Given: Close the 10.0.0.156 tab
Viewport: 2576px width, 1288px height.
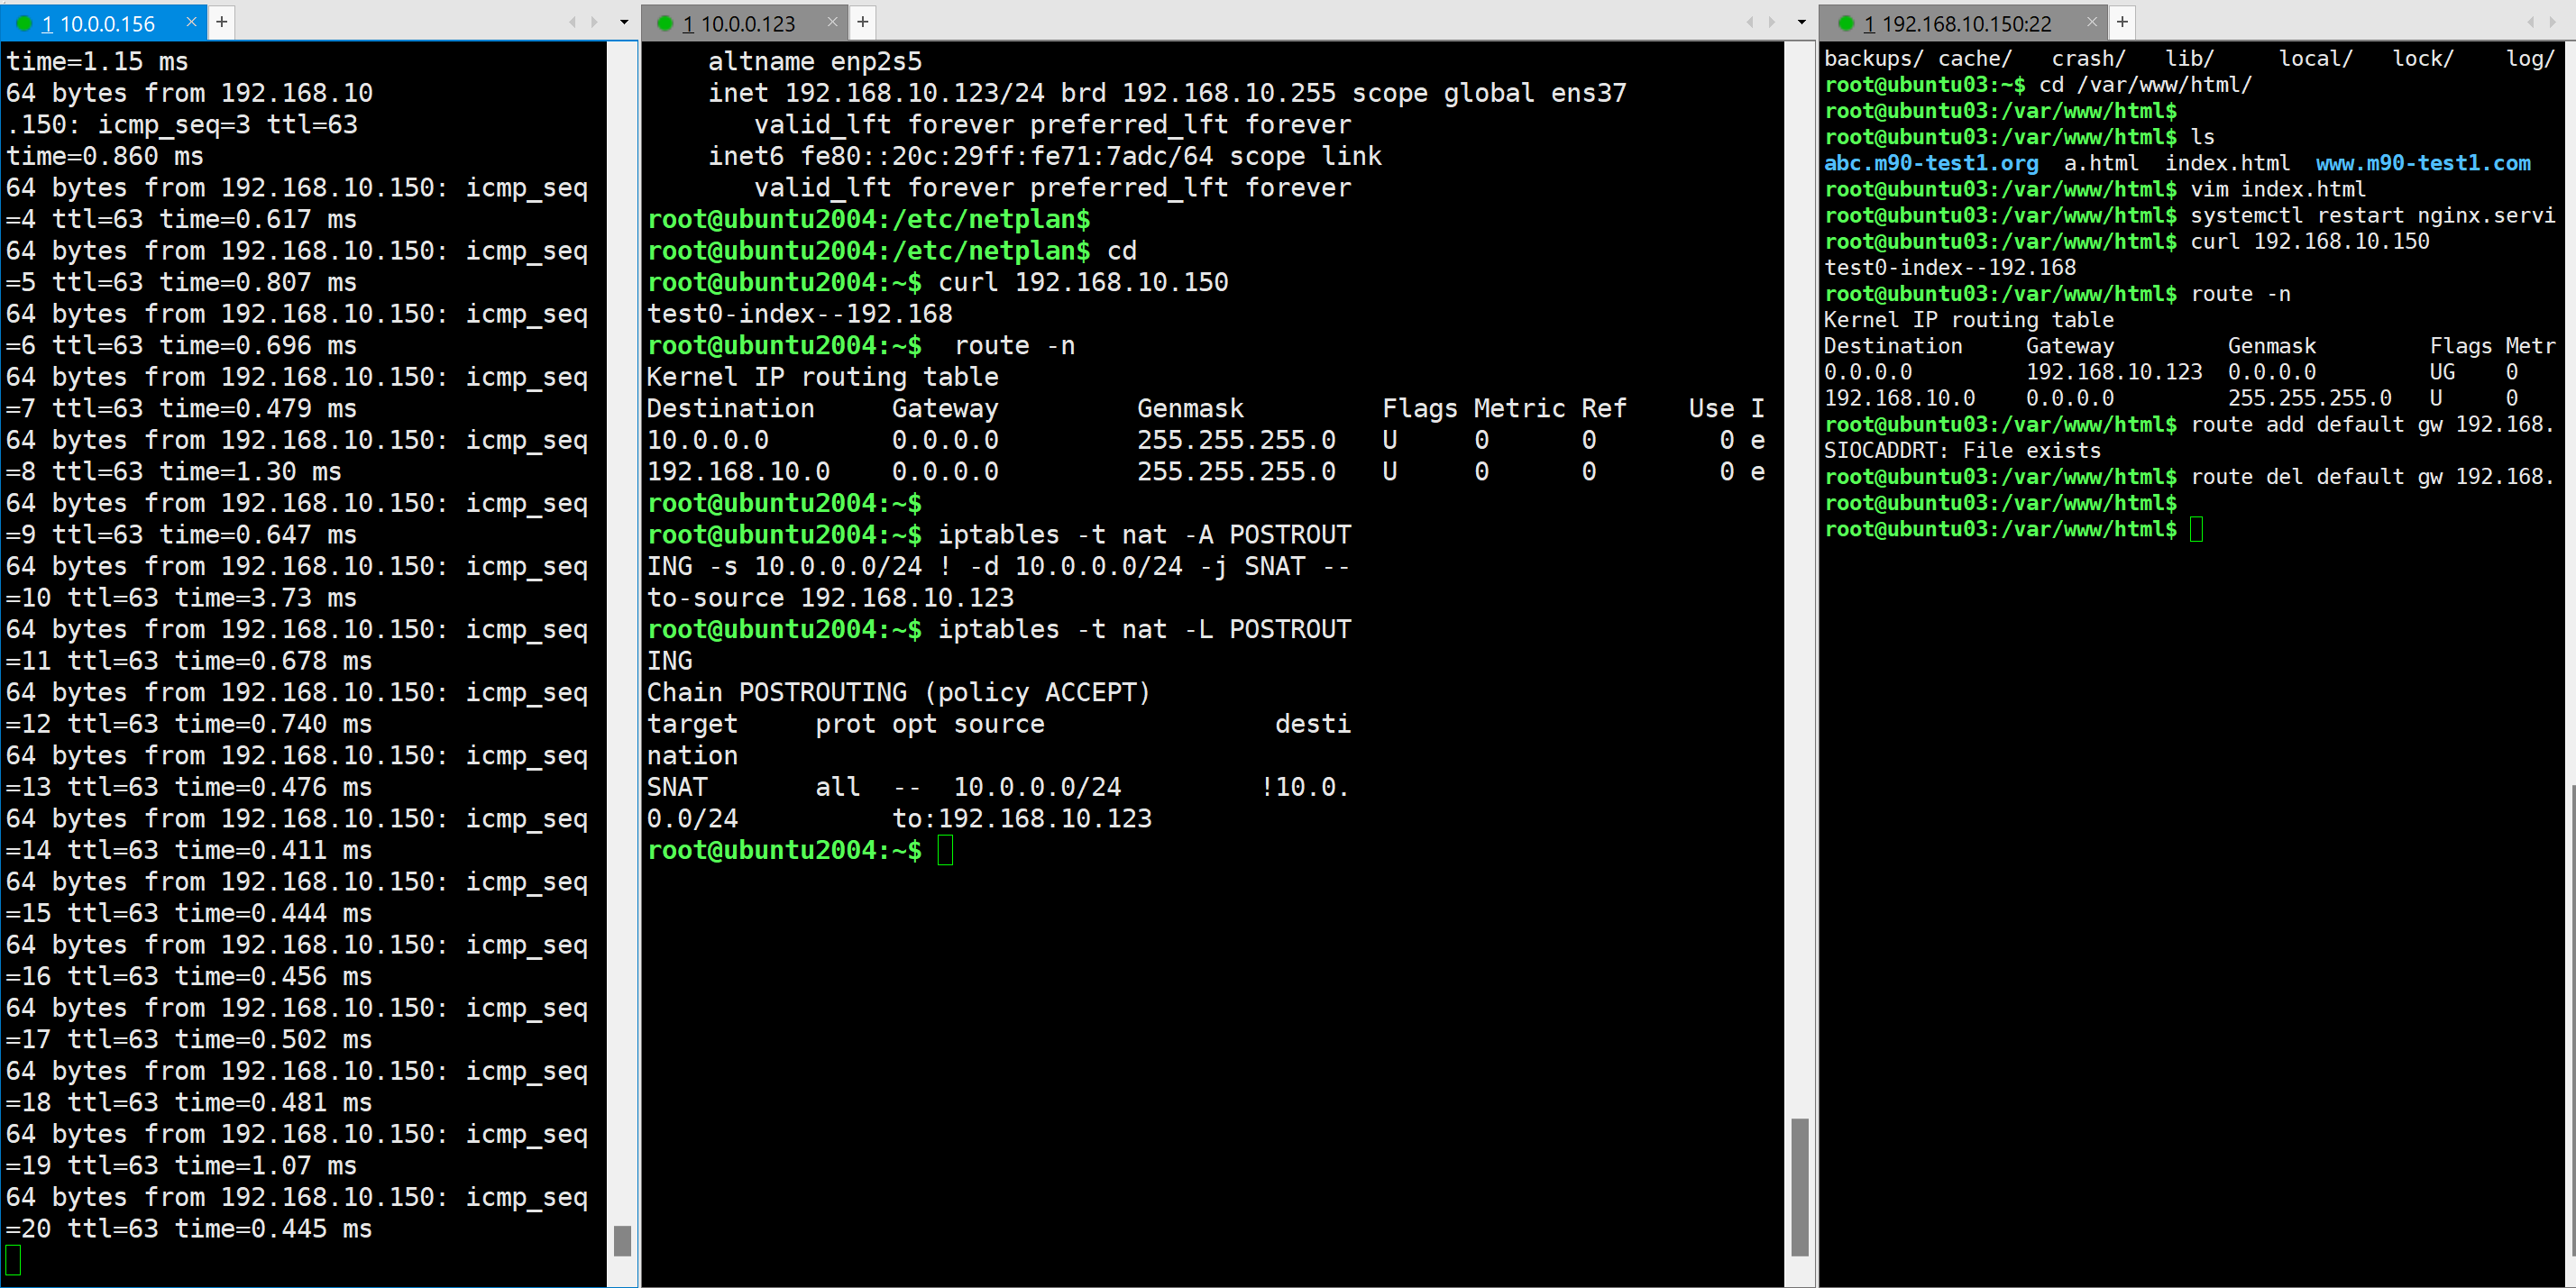Looking at the screenshot, I should coord(192,21).
